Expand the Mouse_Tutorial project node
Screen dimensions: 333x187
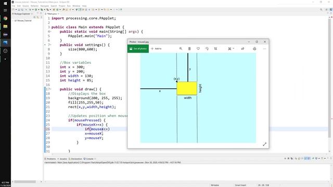point(13,21)
